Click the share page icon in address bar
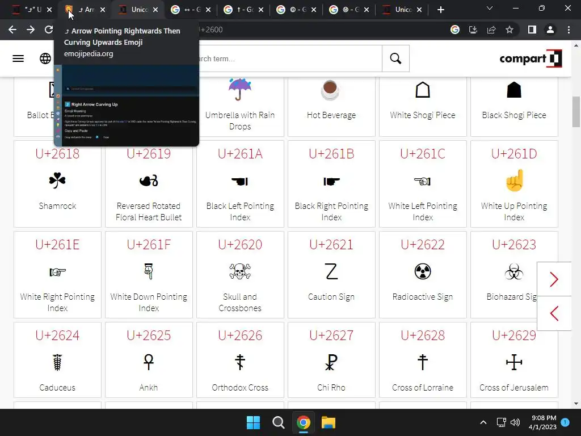Screen dimensions: 581x436 tap(491, 30)
